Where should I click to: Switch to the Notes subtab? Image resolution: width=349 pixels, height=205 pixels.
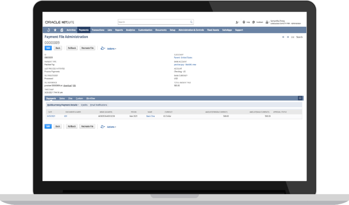[x=62, y=98]
